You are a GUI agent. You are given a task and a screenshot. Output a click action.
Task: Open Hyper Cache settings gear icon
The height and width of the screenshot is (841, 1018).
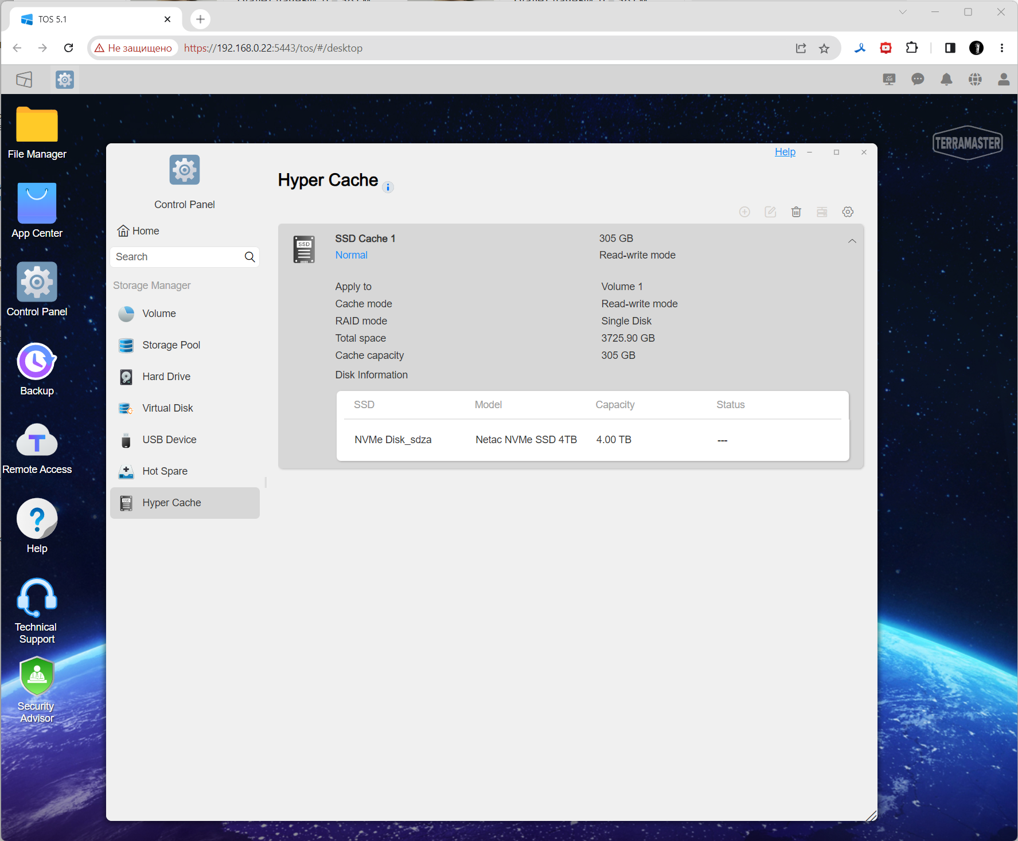pyautogui.click(x=848, y=212)
